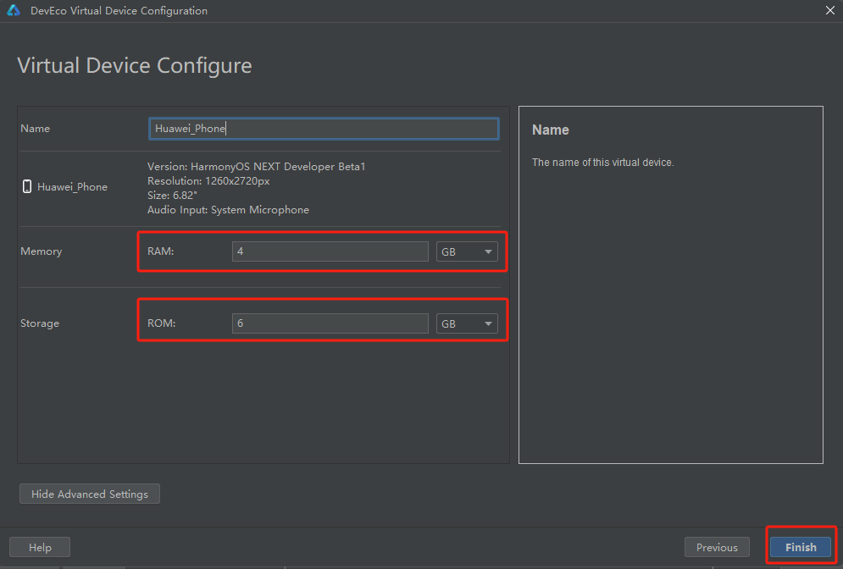
Task: Click the Huawei_Phone device label
Action: click(72, 187)
